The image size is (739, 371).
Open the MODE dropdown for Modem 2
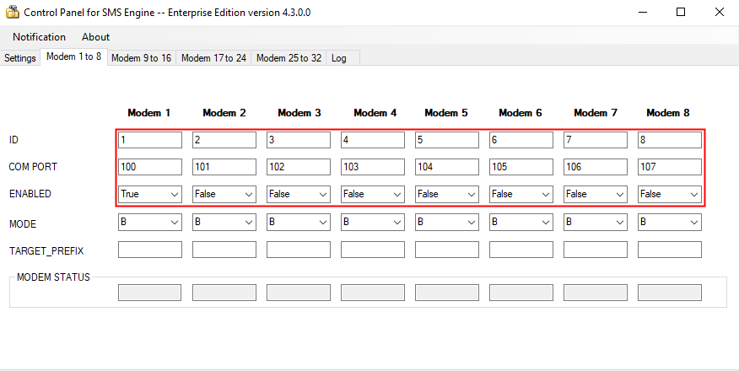click(x=224, y=222)
